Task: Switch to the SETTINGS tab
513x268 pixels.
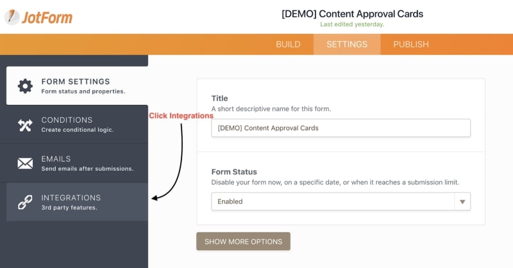Action: 347,44
